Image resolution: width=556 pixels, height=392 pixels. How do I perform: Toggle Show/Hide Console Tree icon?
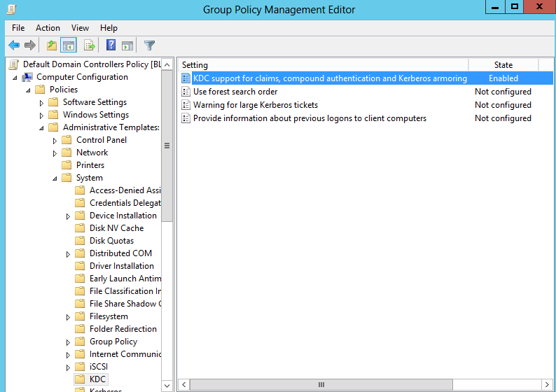point(69,45)
